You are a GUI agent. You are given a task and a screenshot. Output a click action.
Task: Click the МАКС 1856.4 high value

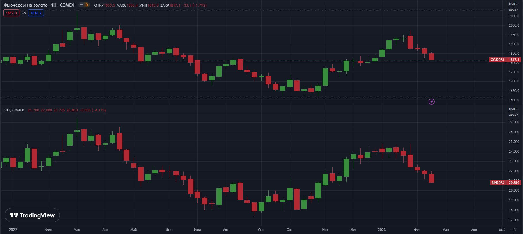pyautogui.click(x=127, y=5)
